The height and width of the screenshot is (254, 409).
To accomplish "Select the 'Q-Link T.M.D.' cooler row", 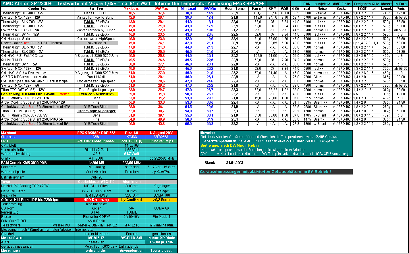I will [x=37, y=60].
